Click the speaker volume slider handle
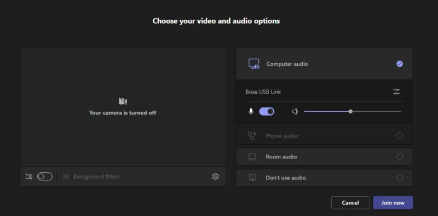This screenshot has height=216, width=438. [x=350, y=112]
